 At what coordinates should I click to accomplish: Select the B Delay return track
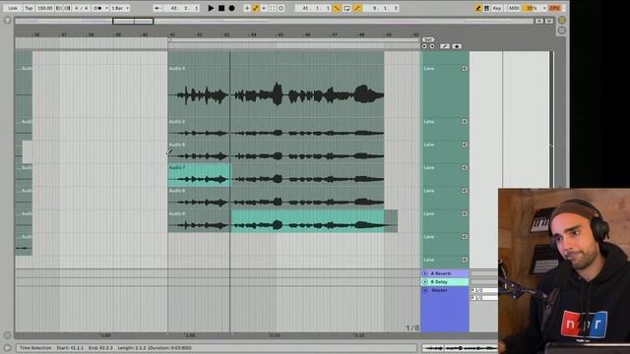[x=445, y=282]
